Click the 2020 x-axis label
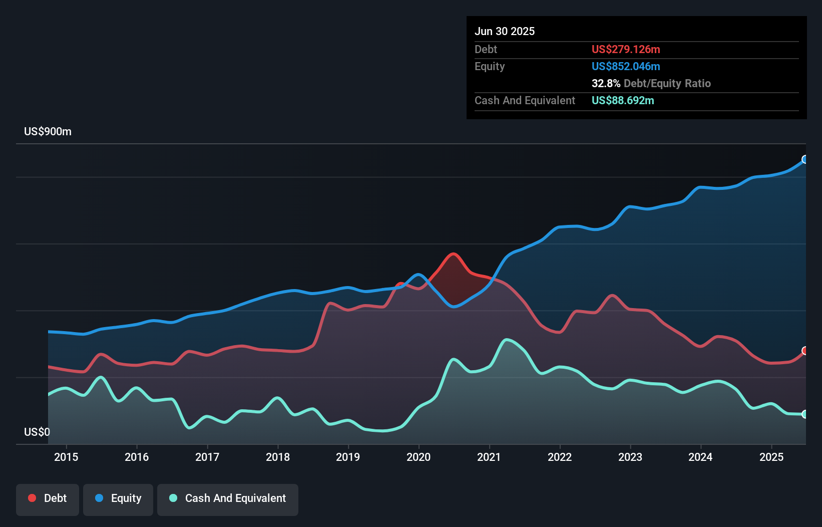The width and height of the screenshot is (822, 527). tap(419, 457)
